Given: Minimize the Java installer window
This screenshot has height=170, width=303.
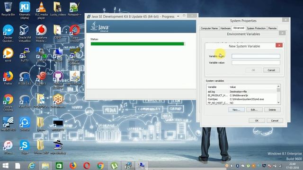Looking at the screenshot, I should pyautogui.click(x=178, y=16).
